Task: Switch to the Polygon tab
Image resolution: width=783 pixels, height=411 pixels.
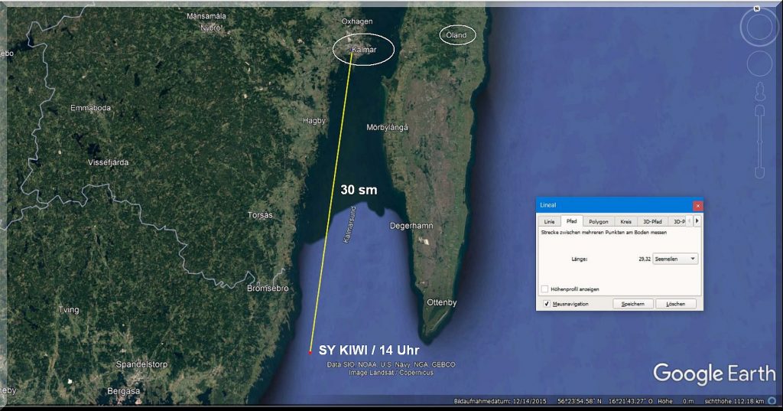Action: pyautogui.click(x=599, y=221)
